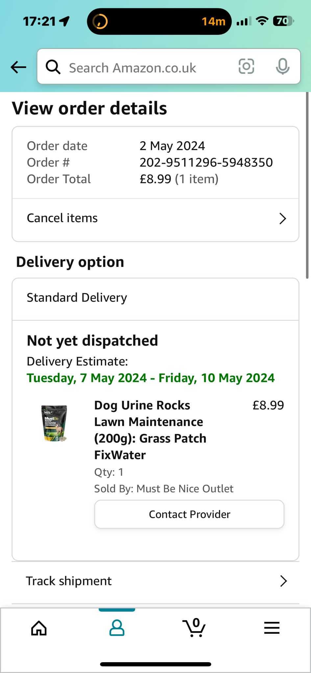The height and width of the screenshot is (673, 311).
Task: Click the page scrollbar on the right
Action: pyautogui.click(x=307, y=186)
